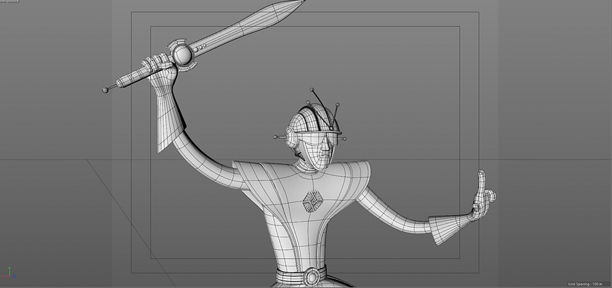Select the tallest antenna on the helmet
Image resolution: width=612 pixels, height=288 pixels.
pos(322,108)
